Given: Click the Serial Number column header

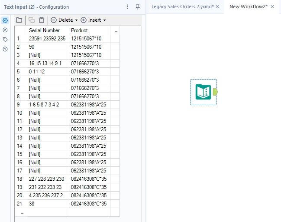Looking at the screenshot, I should pyautogui.click(x=48, y=30).
